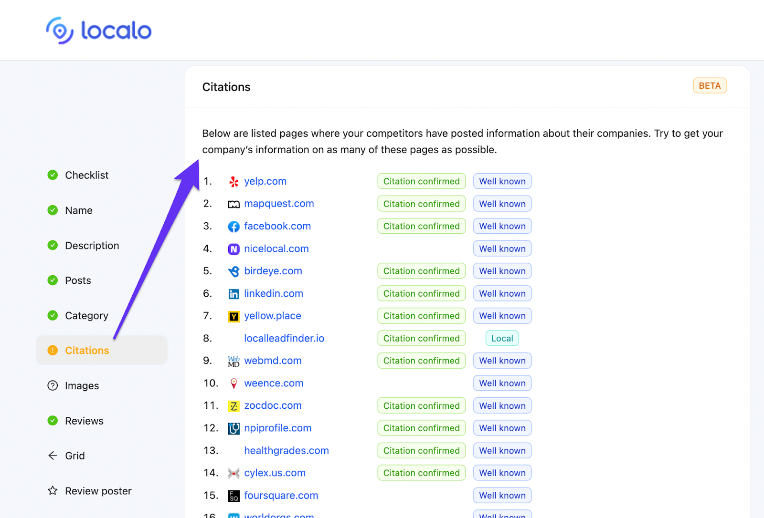Go back to Grid view
The image size is (764, 518).
(x=74, y=456)
